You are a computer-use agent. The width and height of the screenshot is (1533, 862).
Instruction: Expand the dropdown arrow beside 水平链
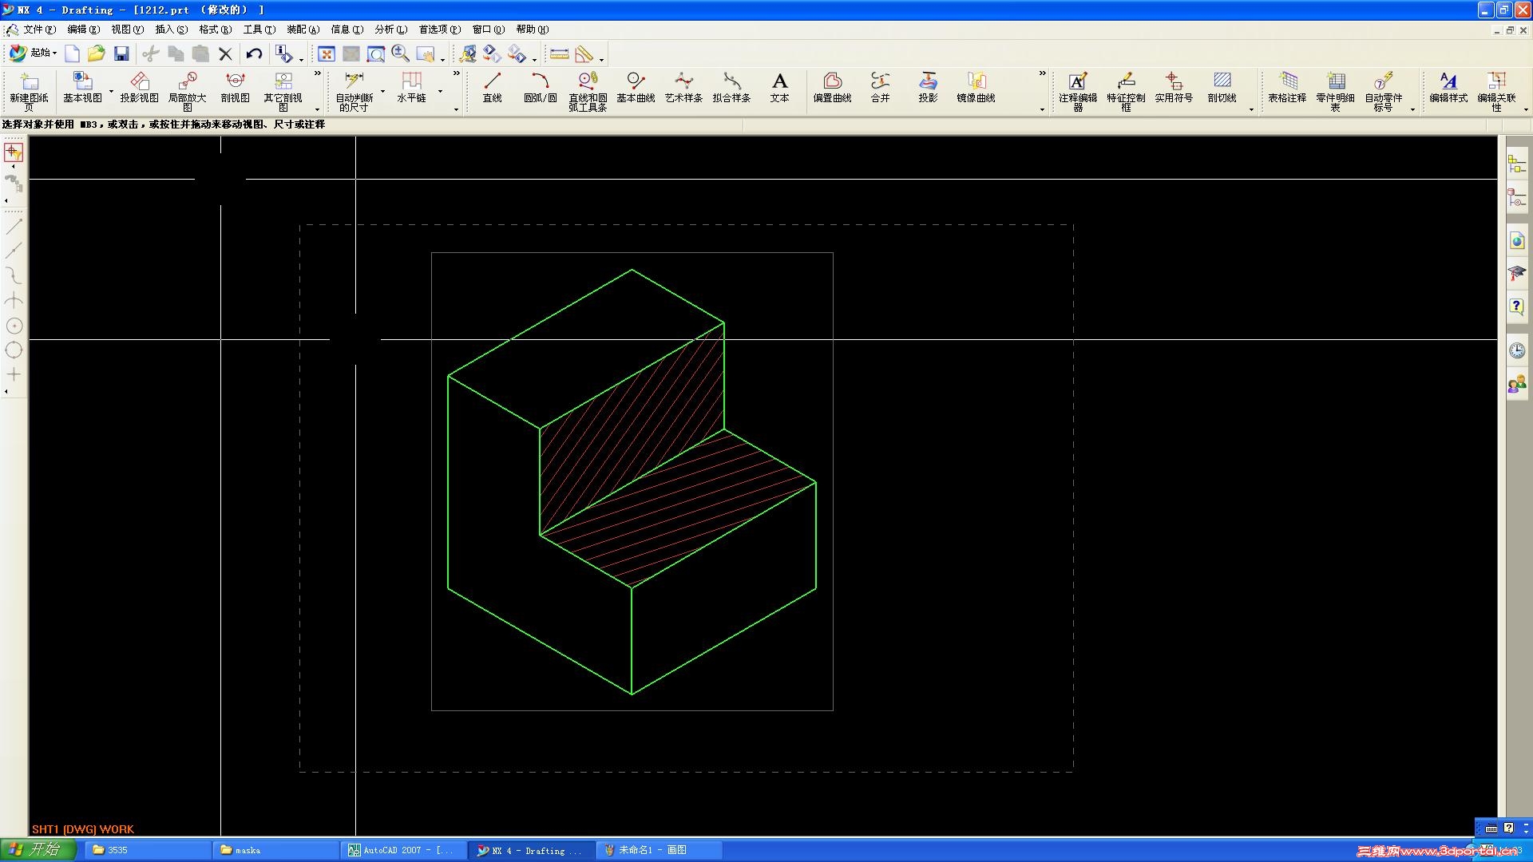(440, 90)
